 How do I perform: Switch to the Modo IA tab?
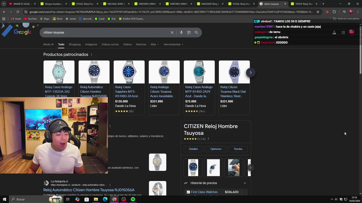48,44
